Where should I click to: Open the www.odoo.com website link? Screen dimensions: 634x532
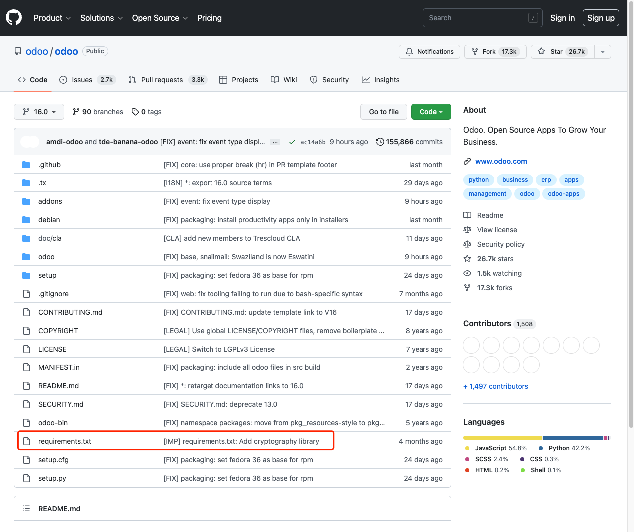coord(501,161)
